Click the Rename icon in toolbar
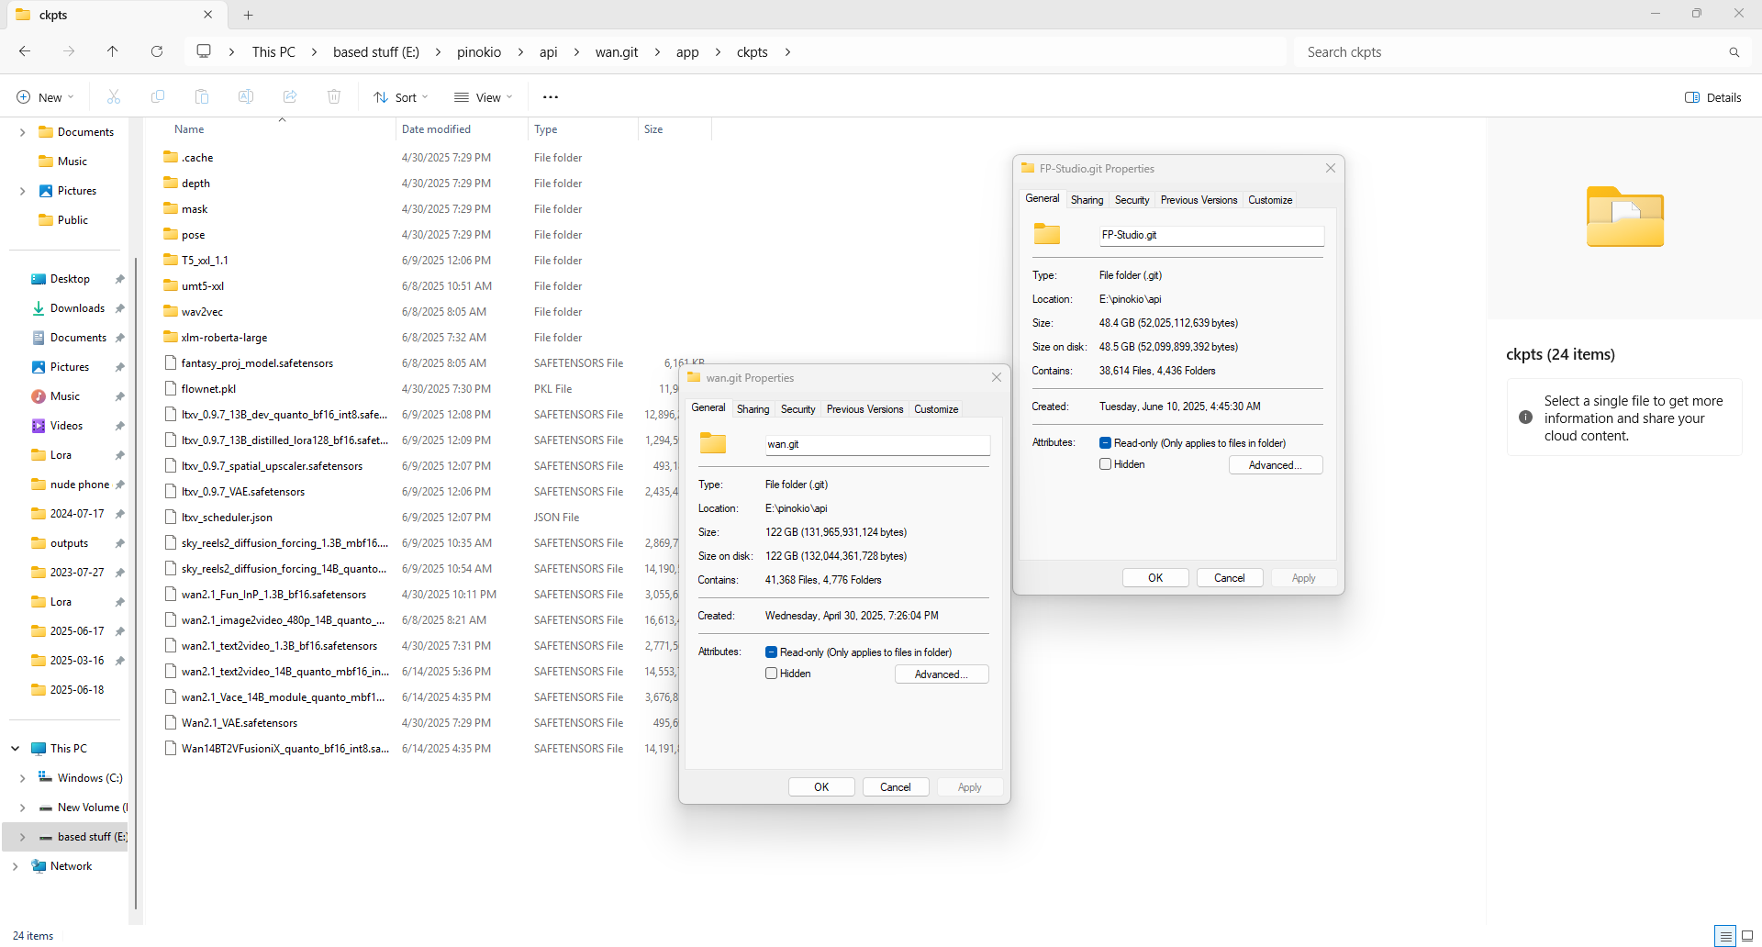Viewport: 1762px width, 947px height. (x=246, y=97)
